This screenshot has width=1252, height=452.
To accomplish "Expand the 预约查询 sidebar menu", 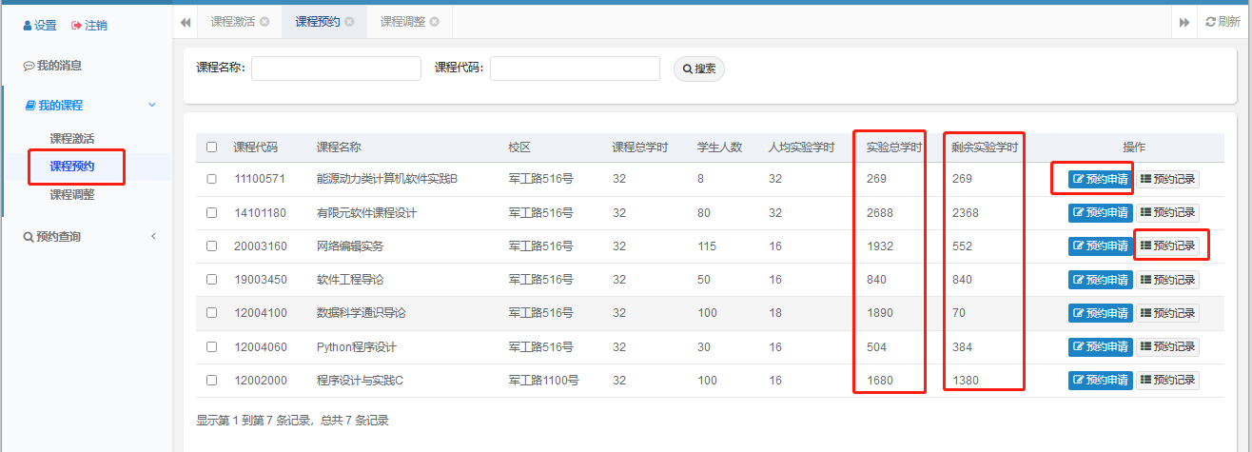I will (x=153, y=236).
